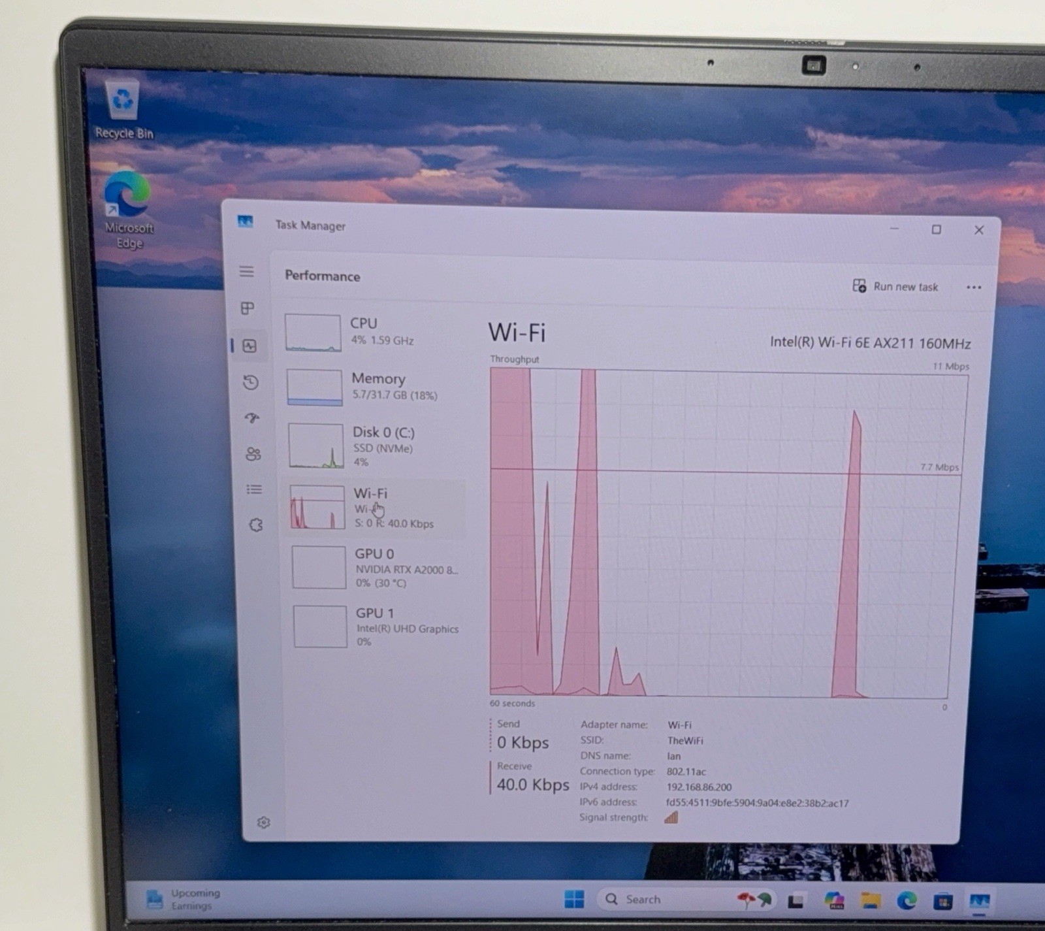The height and width of the screenshot is (931, 1045).
Task: Click the IPv4 address 192.168.86.200
Action: click(x=699, y=787)
